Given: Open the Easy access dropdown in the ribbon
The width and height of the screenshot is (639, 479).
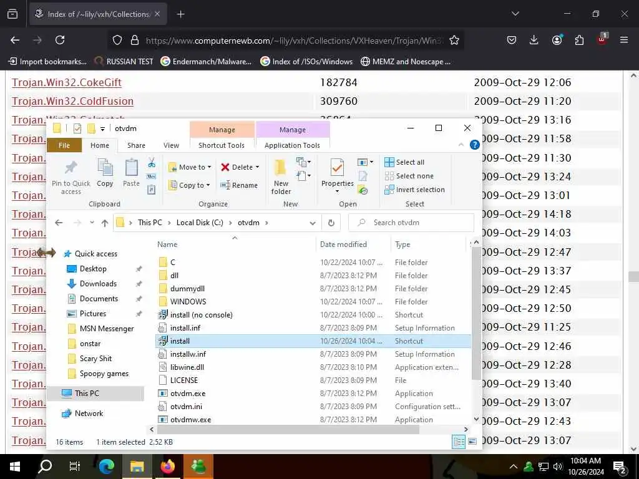Looking at the screenshot, I should pos(304,176).
